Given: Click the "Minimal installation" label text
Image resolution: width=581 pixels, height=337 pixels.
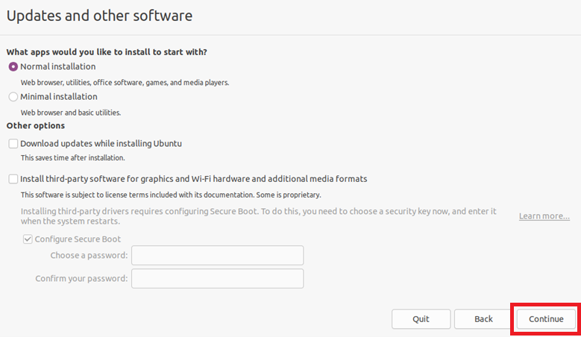Looking at the screenshot, I should (x=58, y=96).
